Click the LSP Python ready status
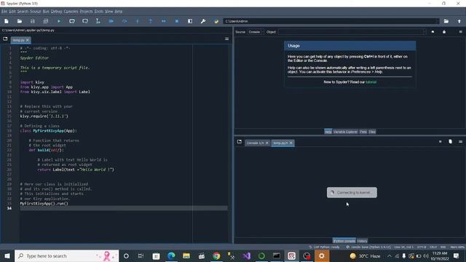The image size is (466, 262). (324, 247)
